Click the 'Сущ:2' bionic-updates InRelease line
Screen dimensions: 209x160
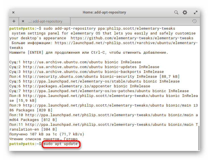click(x=84, y=67)
